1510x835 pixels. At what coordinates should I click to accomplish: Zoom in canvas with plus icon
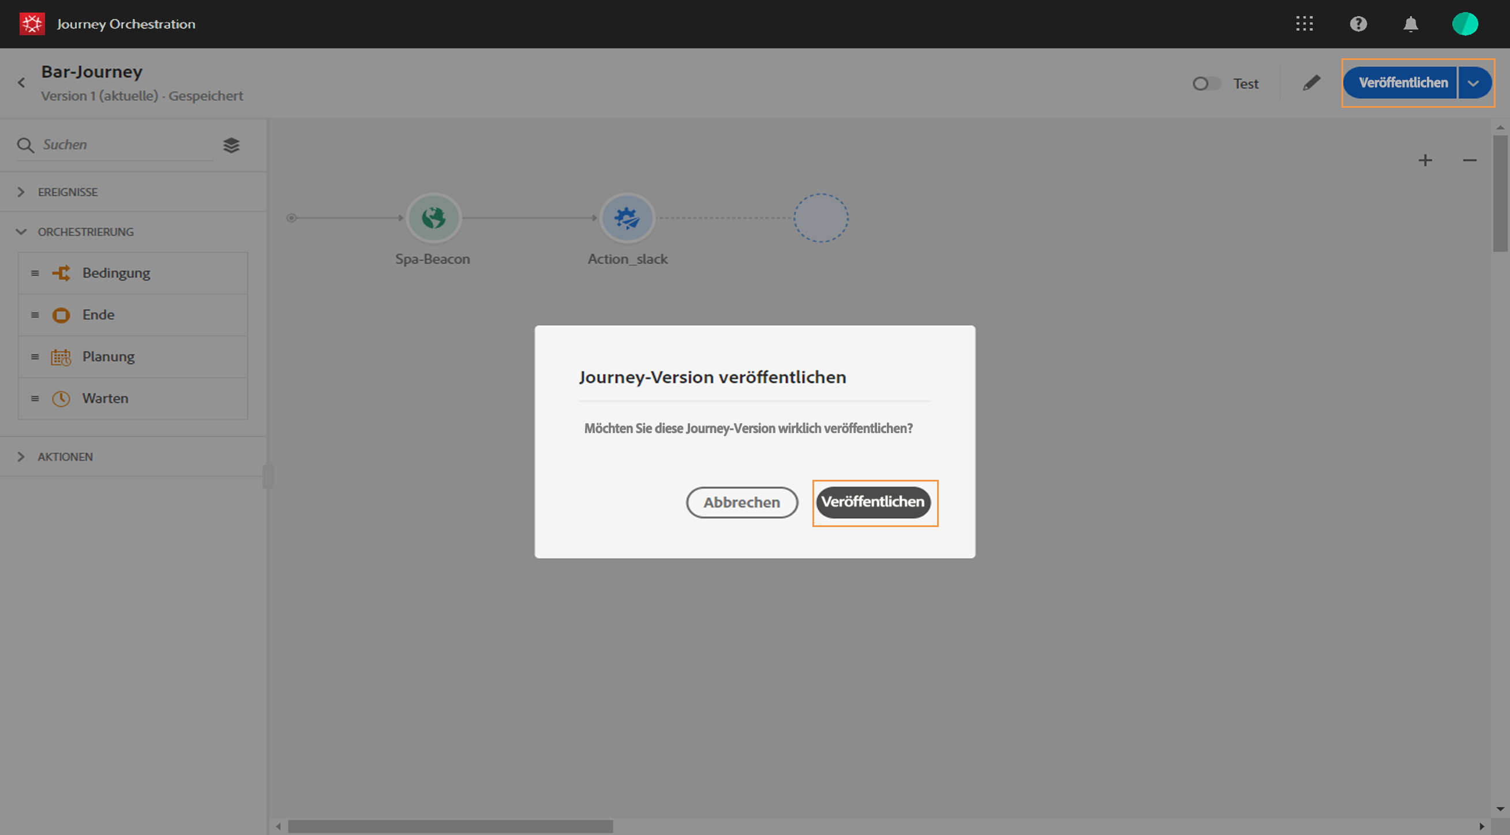point(1425,160)
